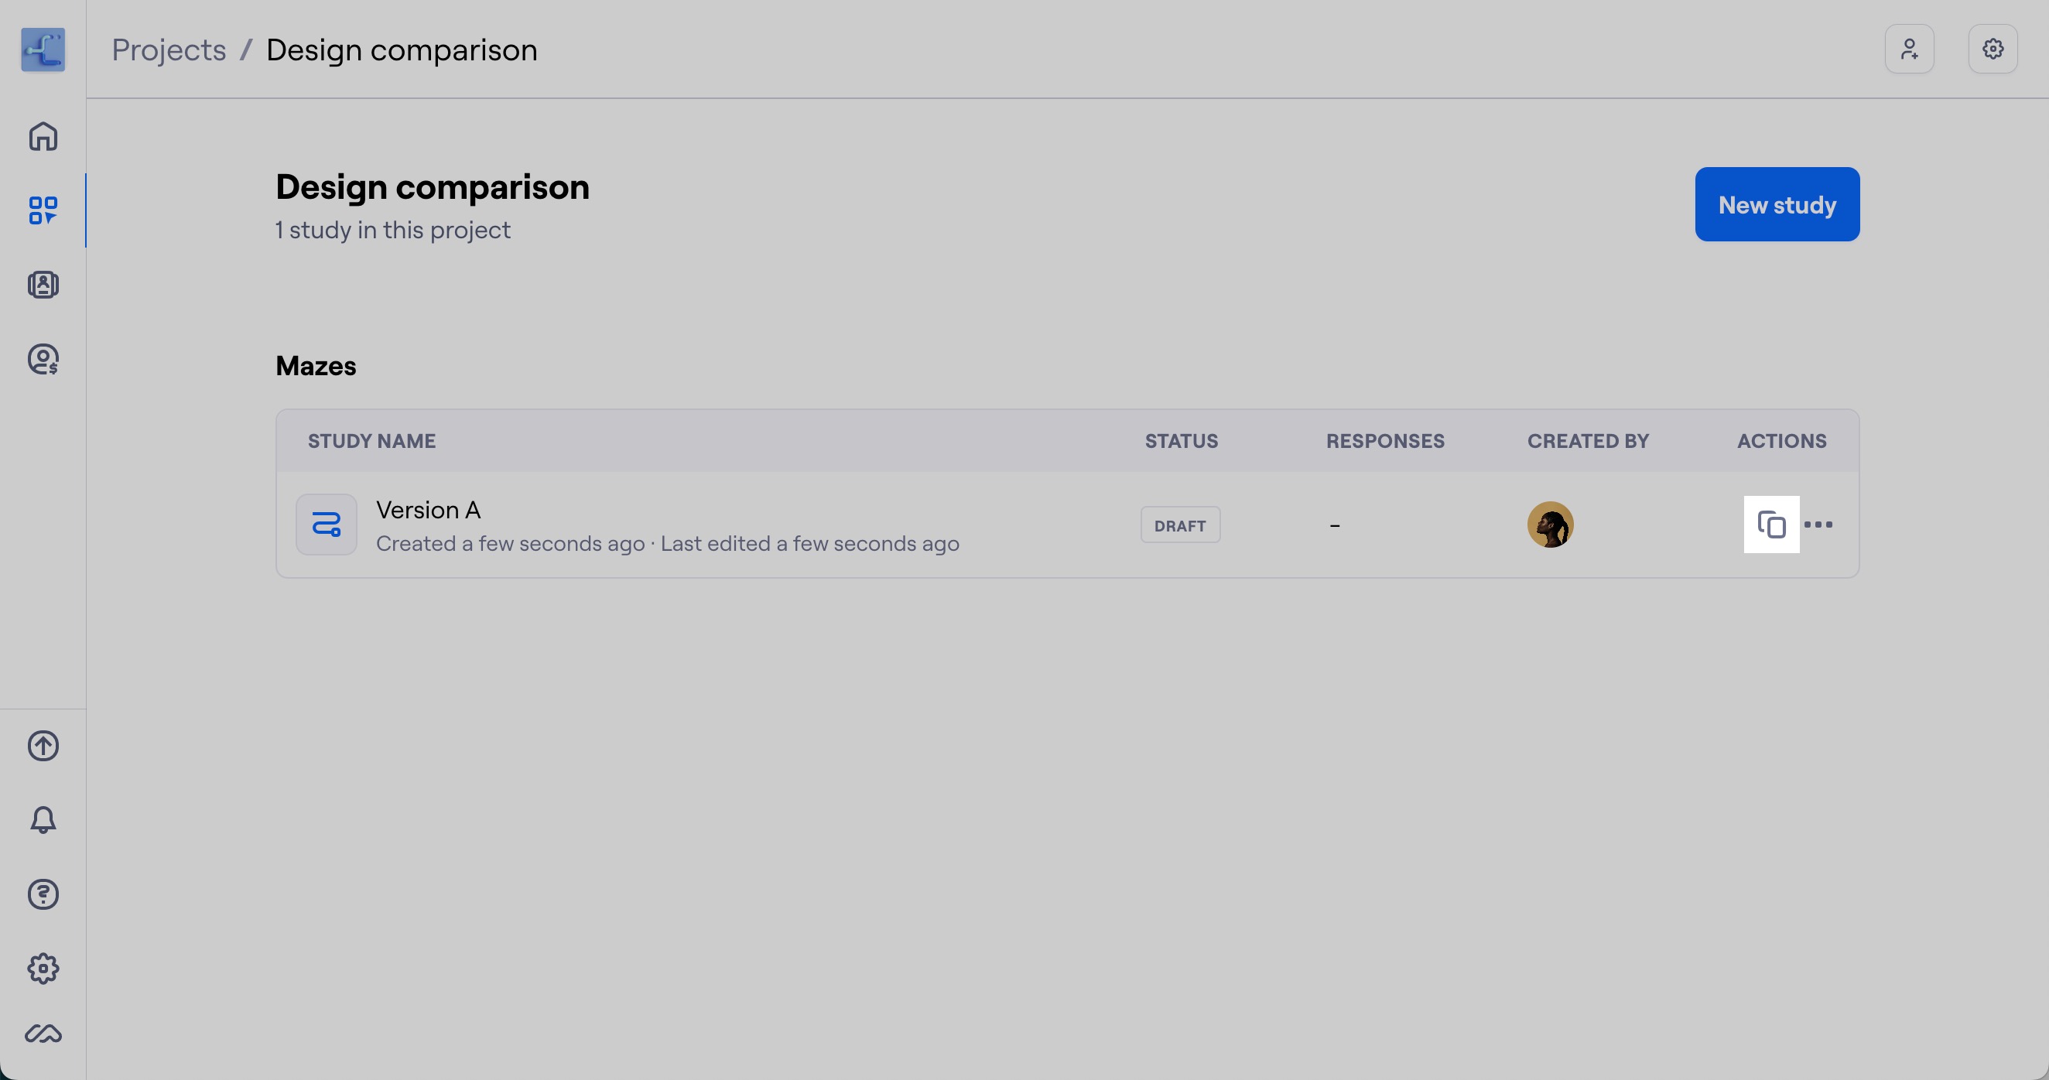
Task: Open the contacts book sidebar icon
Action: point(43,285)
